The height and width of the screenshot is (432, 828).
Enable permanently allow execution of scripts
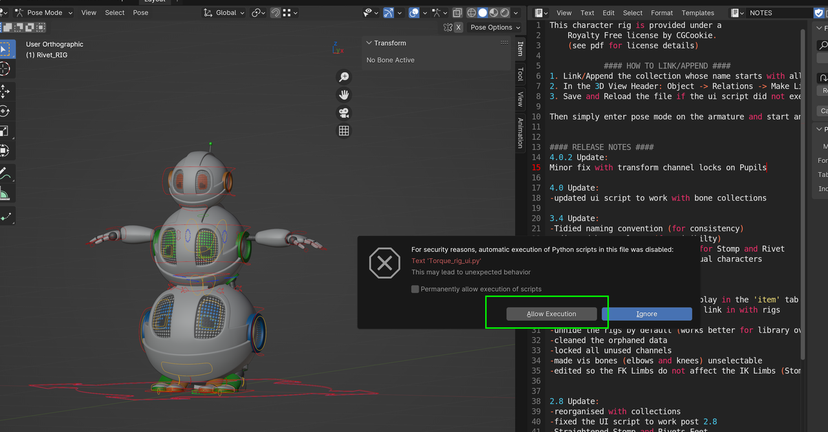[415, 289]
